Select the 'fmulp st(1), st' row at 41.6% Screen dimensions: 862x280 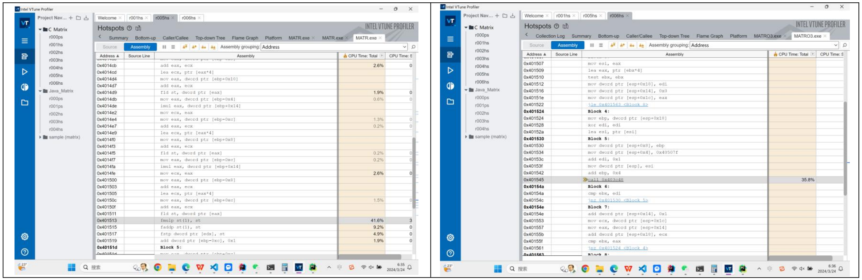click(x=254, y=221)
